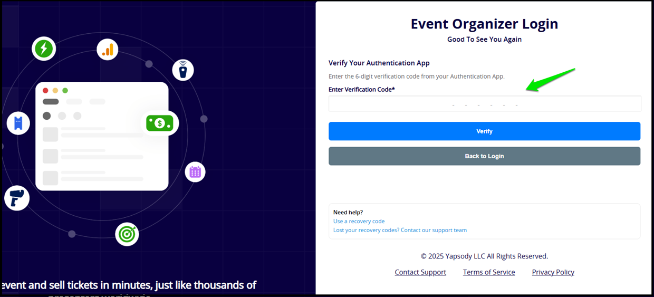
Task: Open the Lost your recovery codes support link
Action: (400, 230)
